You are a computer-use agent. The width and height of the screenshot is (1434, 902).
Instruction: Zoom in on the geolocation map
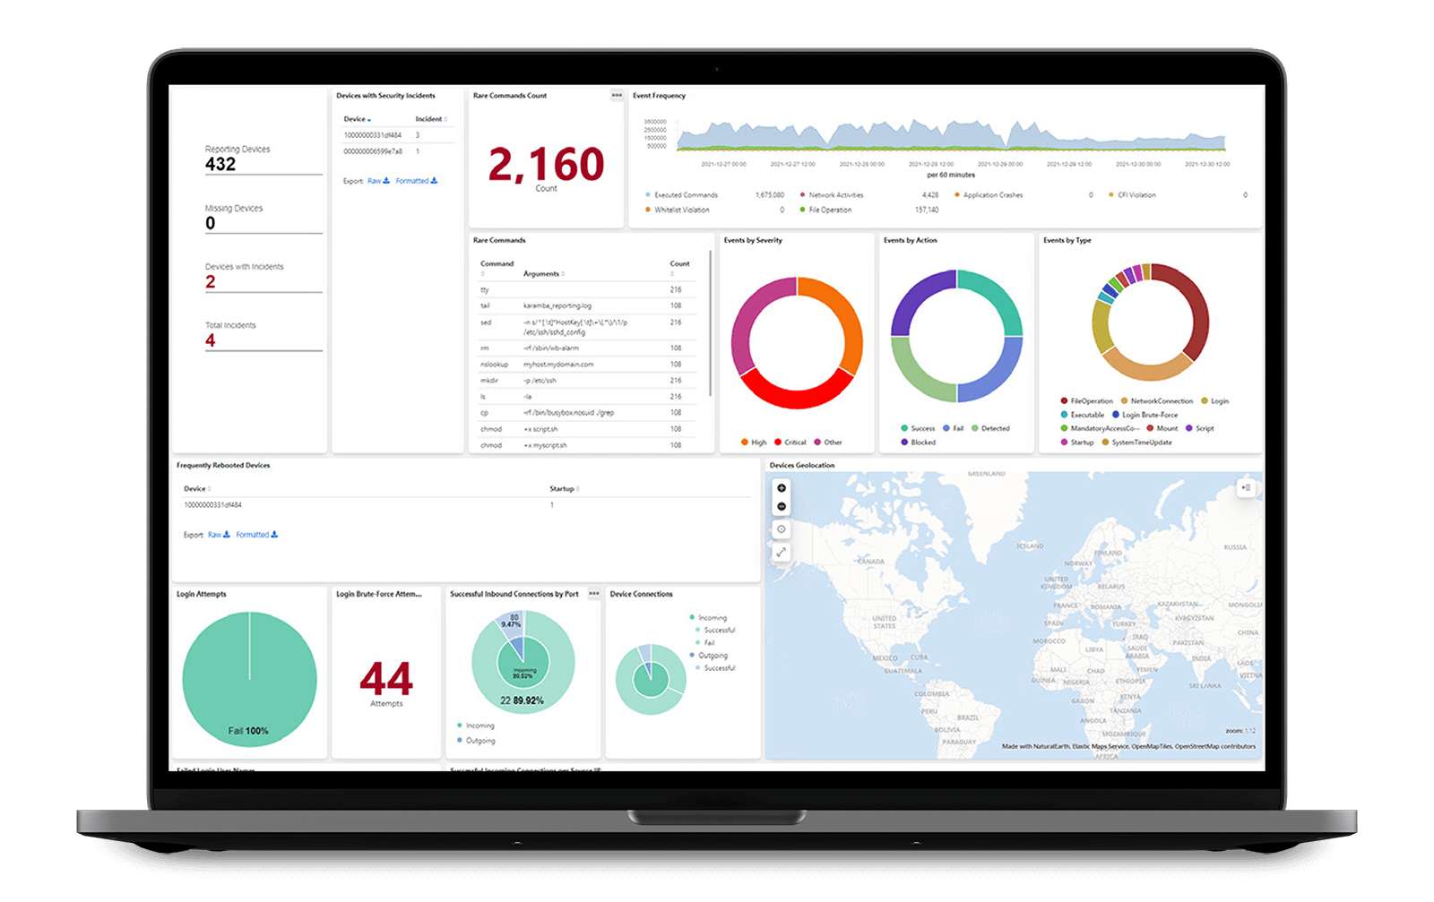tap(782, 488)
